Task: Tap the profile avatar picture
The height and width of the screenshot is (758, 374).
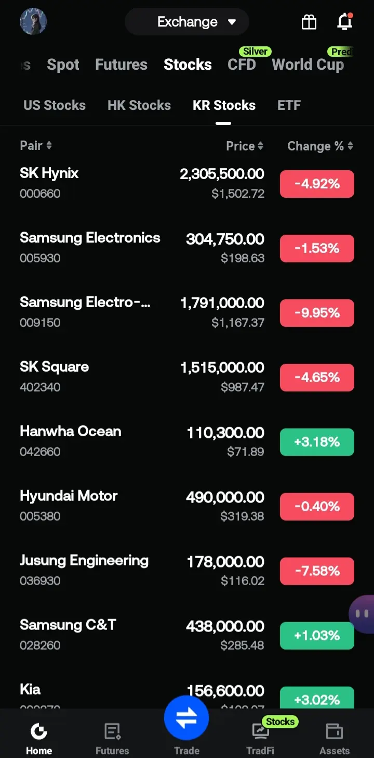Action: point(33,22)
